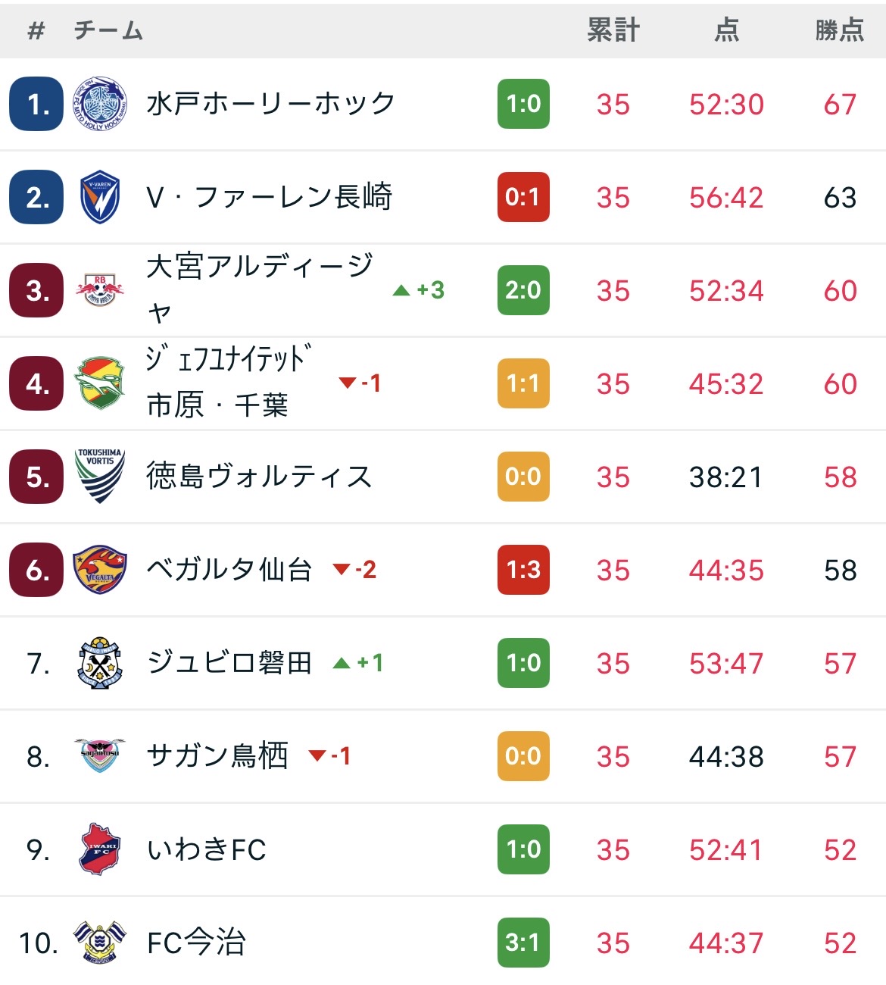This screenshot has height=985, width=886.
Task: Click the Iwaki FC red crest
Action: click(x=100, y=849)
